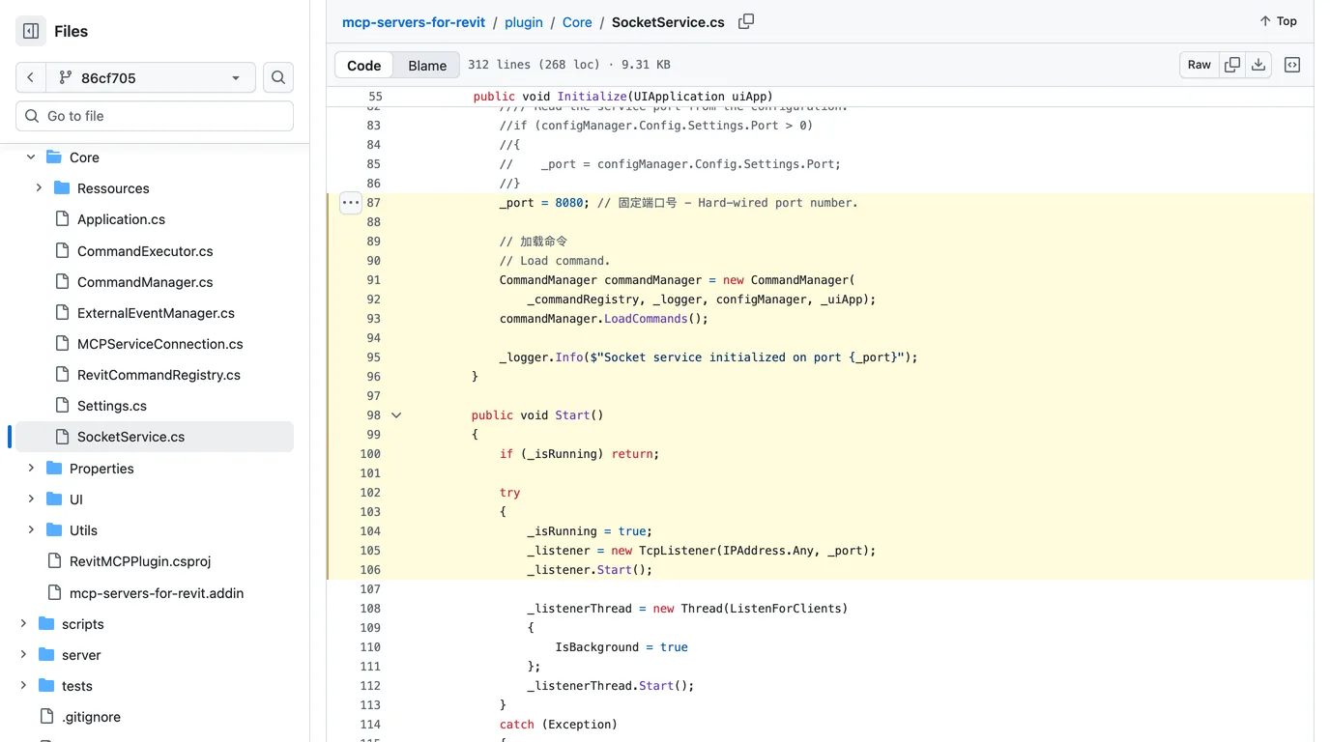Image resolution: width=1330 pixels, height=742 pixels.
Task: Click the Settings.cs file icon
Action: pyautogui.click(x=62, y=405)
